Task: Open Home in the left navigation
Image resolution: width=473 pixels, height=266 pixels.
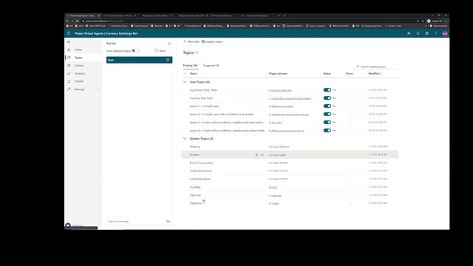Action: (x=78, y=50)
